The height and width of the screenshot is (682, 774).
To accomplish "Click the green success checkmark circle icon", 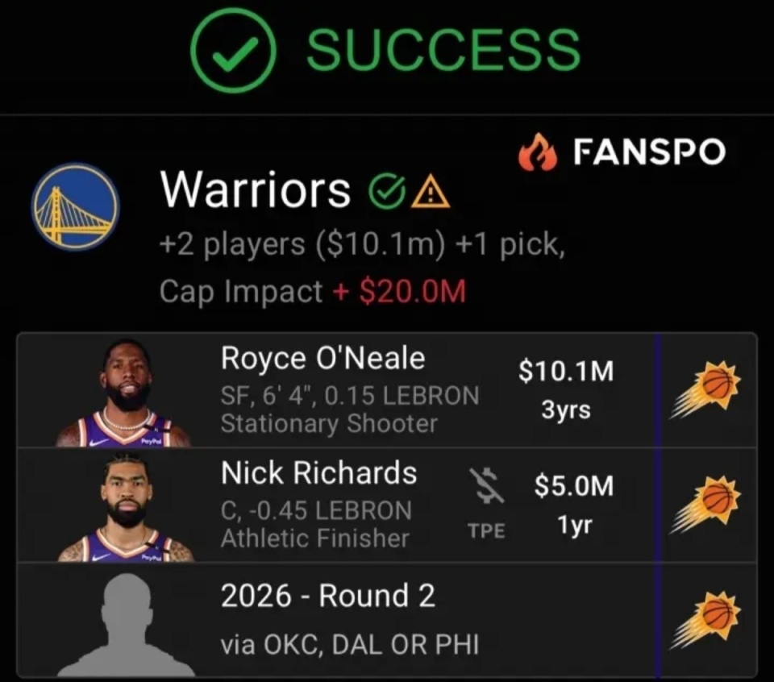I will tap(233, 51).
